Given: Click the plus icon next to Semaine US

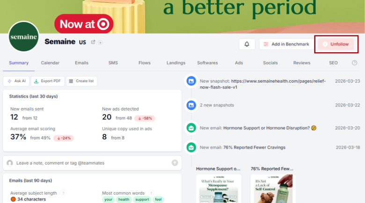Looking at the screenshot, I should point(100,42).
